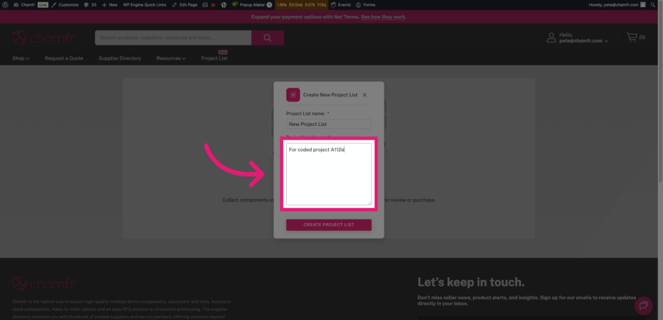Click the red status dot in admin bar
663x320 pixels.
click(x=213, y=5)
